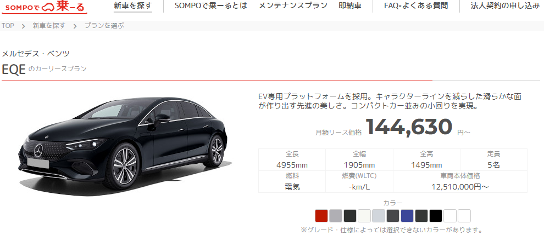This screenshot has width=544, height=235.
Task: Open 法人契約の申し込み link
Action: click(x=507, y=5)
